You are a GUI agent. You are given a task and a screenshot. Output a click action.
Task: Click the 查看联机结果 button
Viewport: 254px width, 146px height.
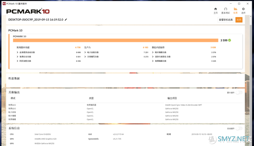226,20
